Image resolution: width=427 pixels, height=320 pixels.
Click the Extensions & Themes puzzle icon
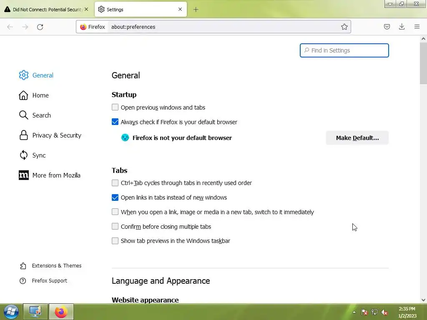pyautogui.click(x=23, y=265)
